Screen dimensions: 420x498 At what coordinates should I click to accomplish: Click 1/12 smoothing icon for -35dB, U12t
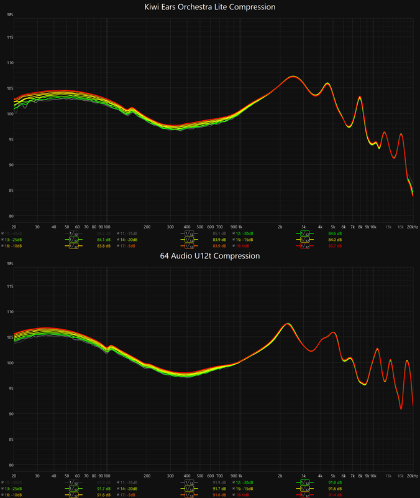(x=189, y=482)
